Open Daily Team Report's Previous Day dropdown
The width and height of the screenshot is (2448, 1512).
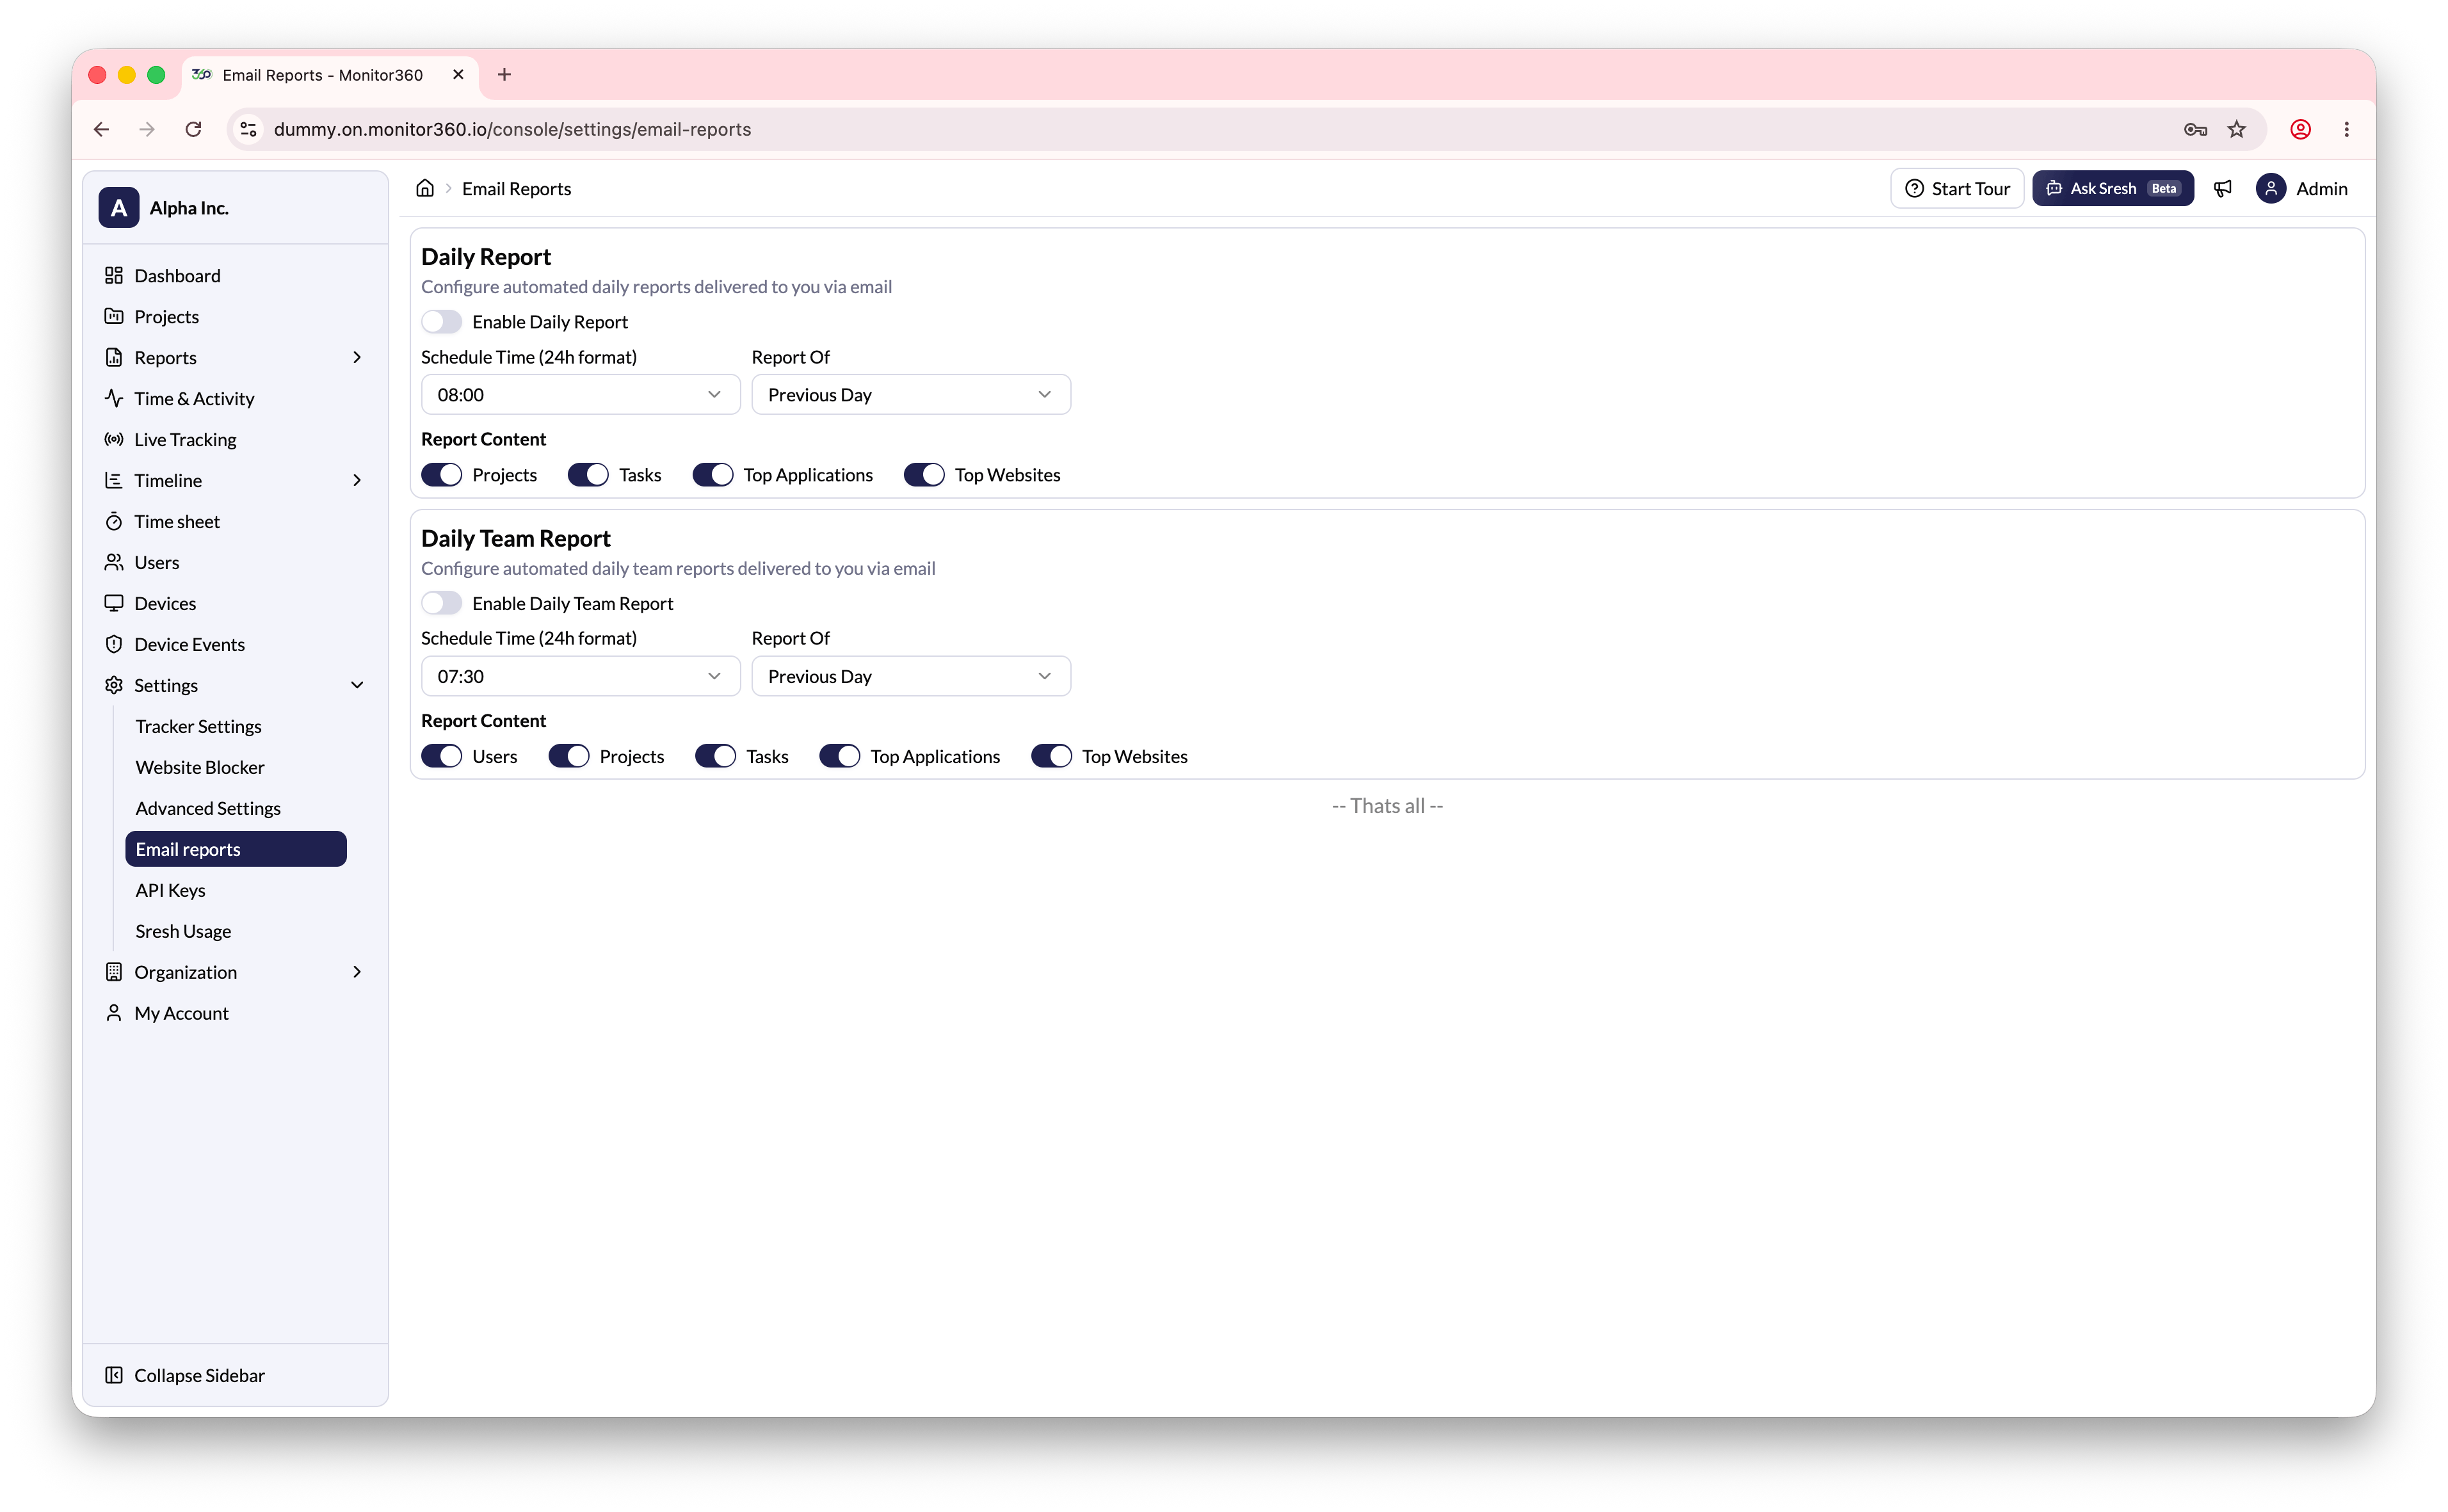pyautogui.click(x=911, y=676)
